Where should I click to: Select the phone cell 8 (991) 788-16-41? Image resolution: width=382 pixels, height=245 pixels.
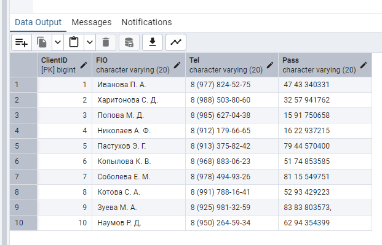[232, 192]
